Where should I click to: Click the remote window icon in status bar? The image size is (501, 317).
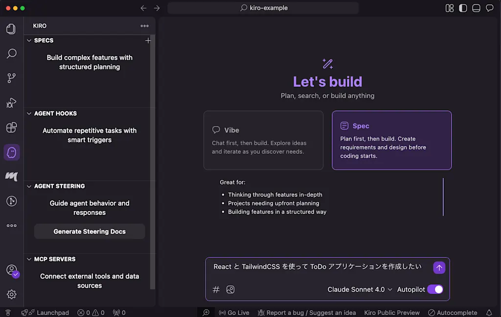(x=8, y=313)
